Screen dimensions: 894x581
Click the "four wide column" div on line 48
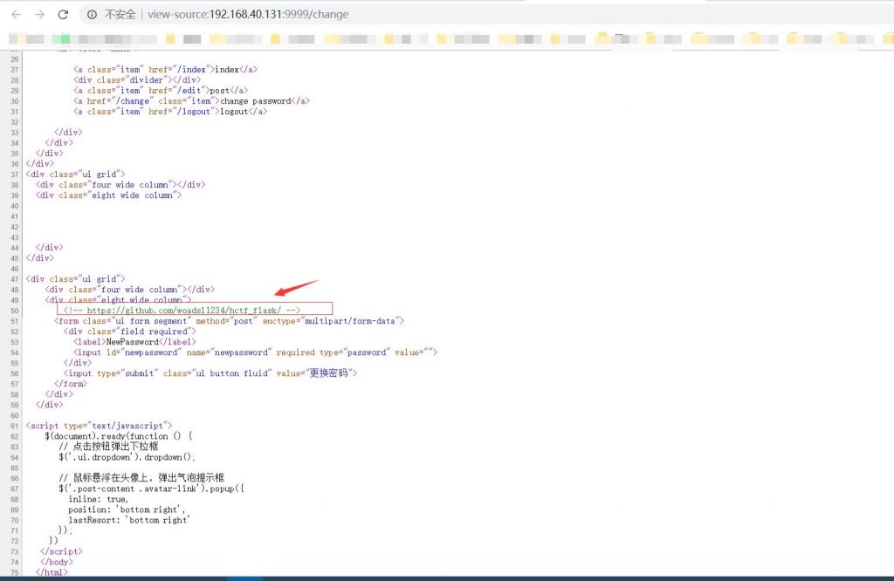[130, 290]
